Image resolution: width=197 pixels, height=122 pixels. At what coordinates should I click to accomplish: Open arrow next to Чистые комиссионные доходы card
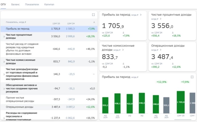tap(123, 50)
